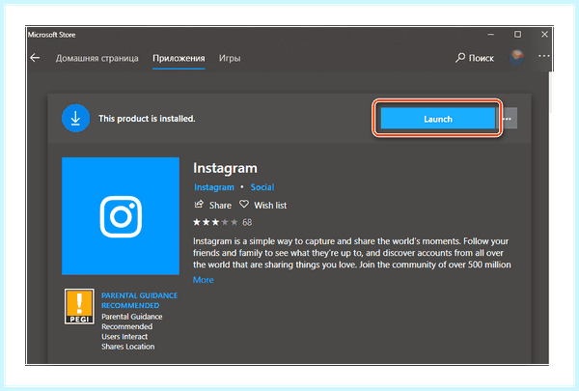Open the three-dot menu in top bar
Screen dimensions: 579x391
[x=544, y=56]
